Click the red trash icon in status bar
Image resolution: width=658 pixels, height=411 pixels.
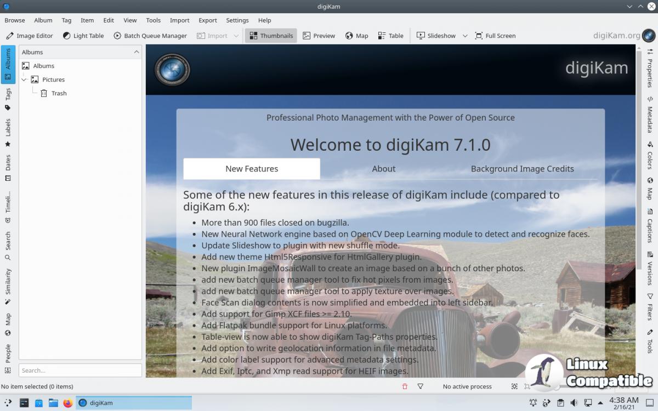pyautogui.click(x=405, y=386)
